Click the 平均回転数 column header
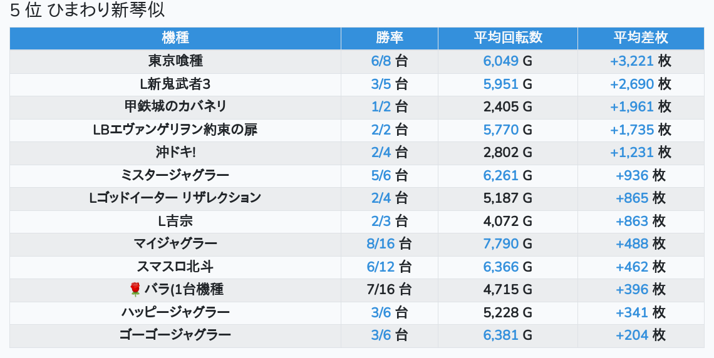Image resolution: width=714 pixels, height=358 pixels. 508,38
